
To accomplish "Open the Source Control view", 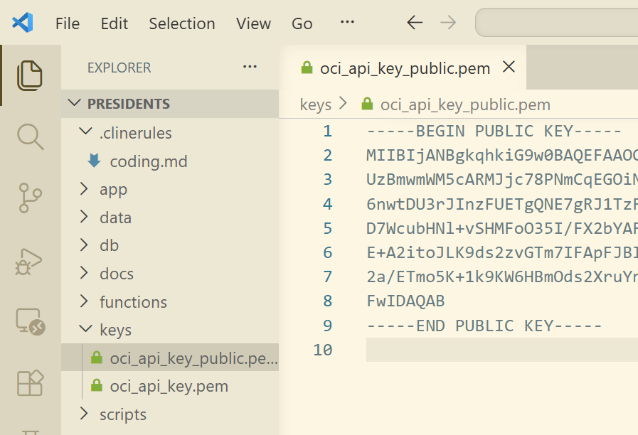I will (30, 198).
